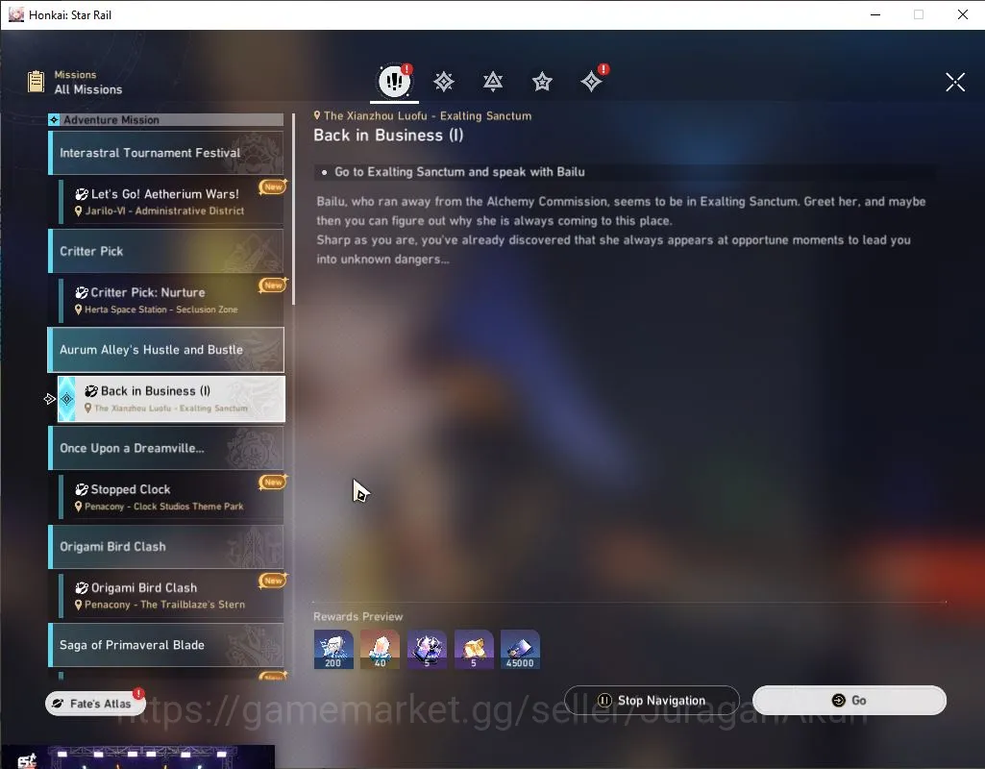The width and height of the screenshot is (985, 769).
Task: Select the Critter Pick: Nurture mission
Action: click(x=171, y=300)
